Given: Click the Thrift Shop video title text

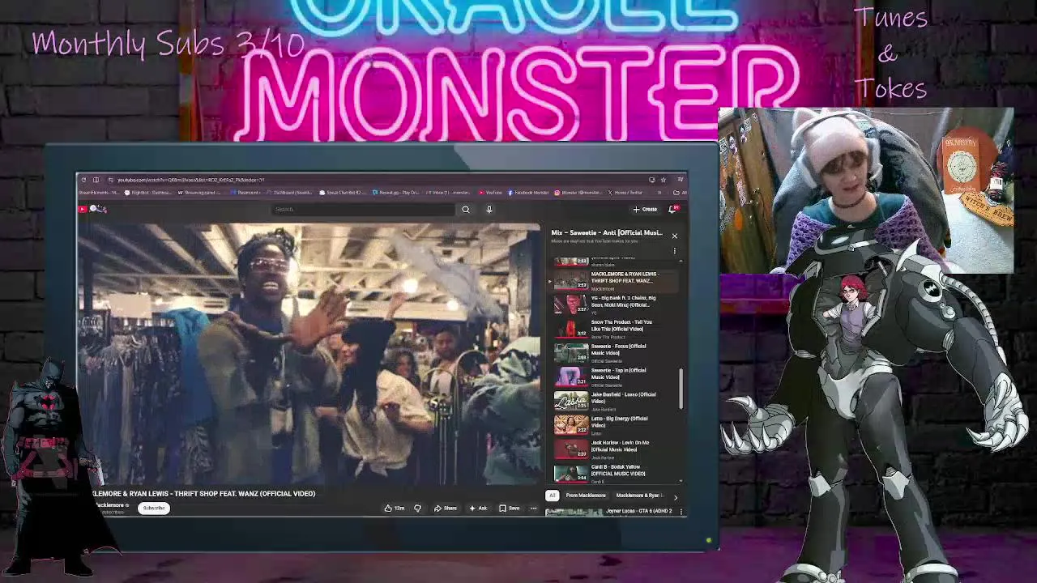Looking at the screenshot, I should coord(203,493).
